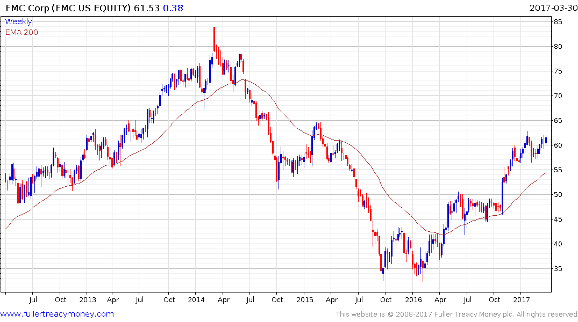Click the 65 price axis label
This screenshot has height=322, width=578.
pyautogui.click(x=558, y=120)
